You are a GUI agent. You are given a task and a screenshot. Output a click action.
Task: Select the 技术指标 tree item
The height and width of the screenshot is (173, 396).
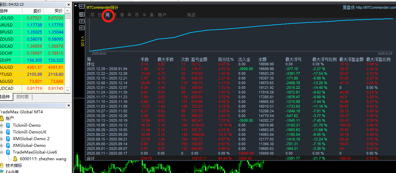(14, 166)
